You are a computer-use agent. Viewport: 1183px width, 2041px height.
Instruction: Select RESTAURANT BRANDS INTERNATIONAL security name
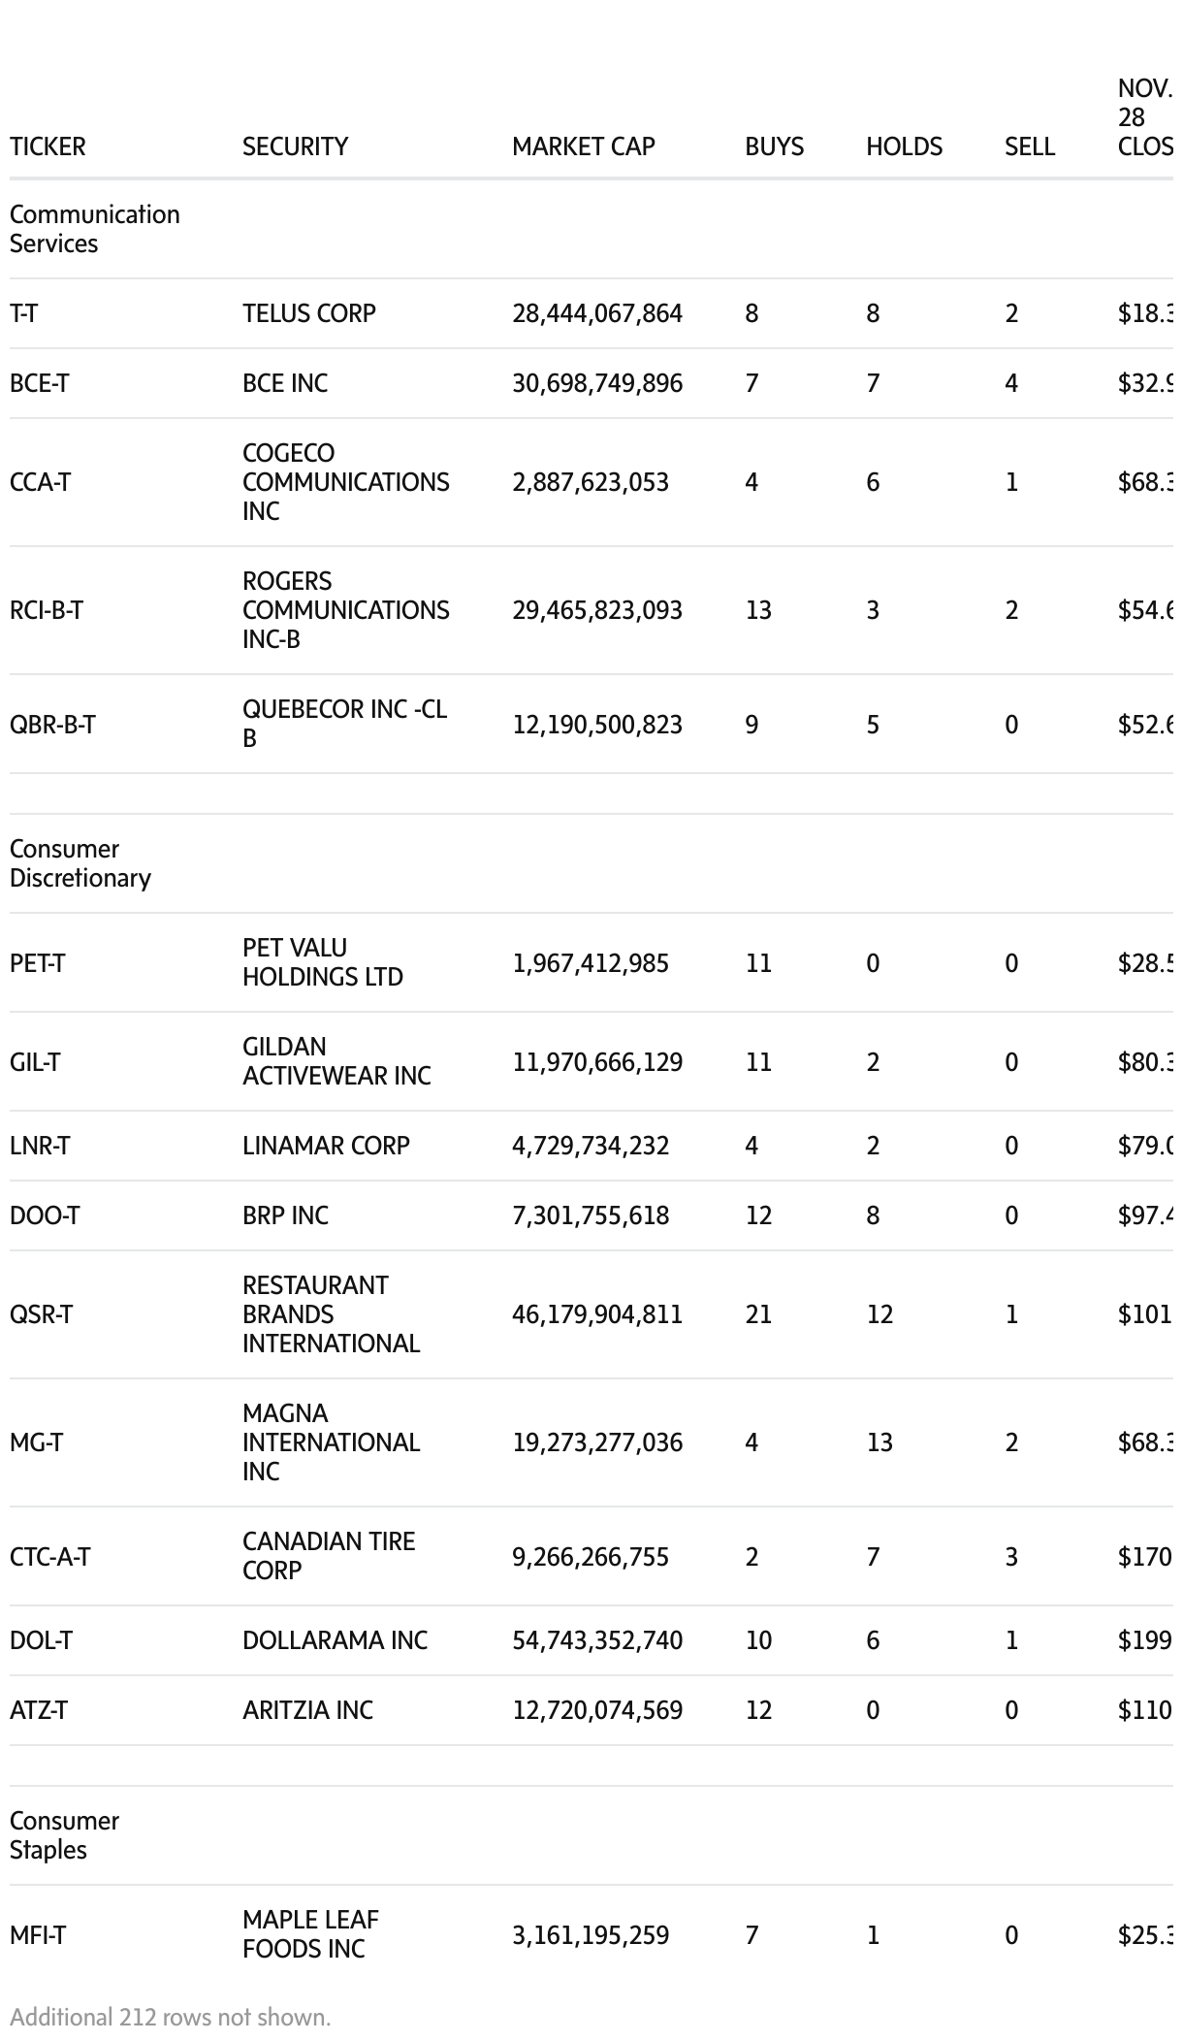[x=331, y=1314]
